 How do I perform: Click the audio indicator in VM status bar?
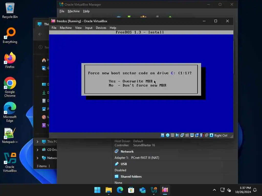[177, 135]
